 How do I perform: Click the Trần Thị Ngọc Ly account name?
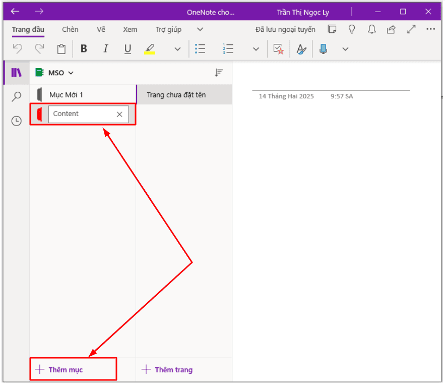[303, 12]
